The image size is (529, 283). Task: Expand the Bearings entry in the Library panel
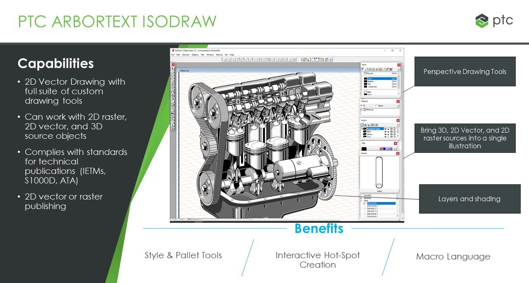(x=362, y=198)
